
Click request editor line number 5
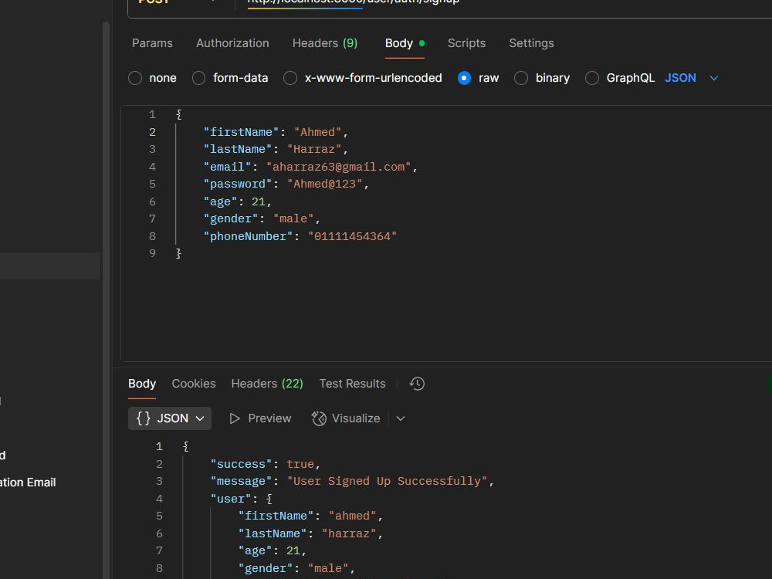(x=153, y=185)
